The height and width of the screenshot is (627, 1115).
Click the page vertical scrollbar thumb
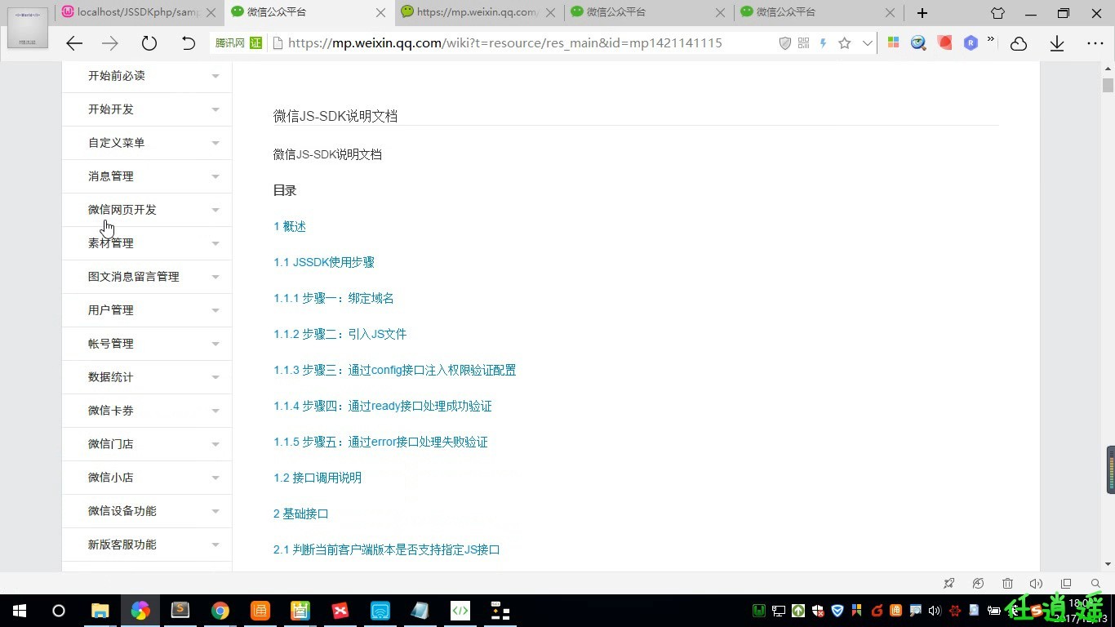click(1108, 85)
